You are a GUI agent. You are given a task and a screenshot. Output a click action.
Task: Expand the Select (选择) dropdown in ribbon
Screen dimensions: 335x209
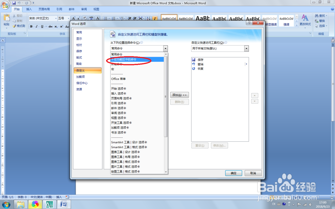click(326, 26)
